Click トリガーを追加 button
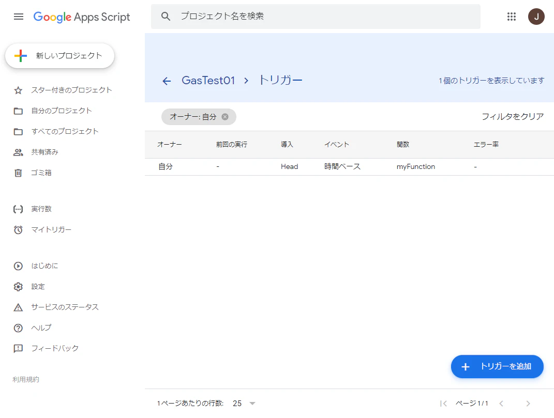Image resolution: width=554 pixels, height=418 pixels. point(497,366)
